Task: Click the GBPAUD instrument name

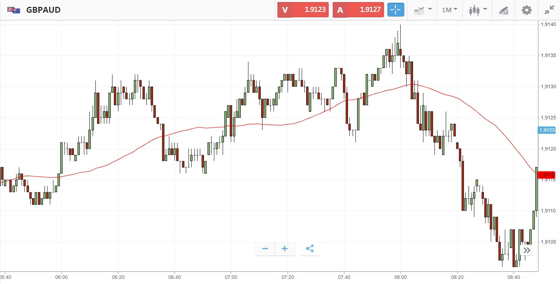Action: pos(43,10)
